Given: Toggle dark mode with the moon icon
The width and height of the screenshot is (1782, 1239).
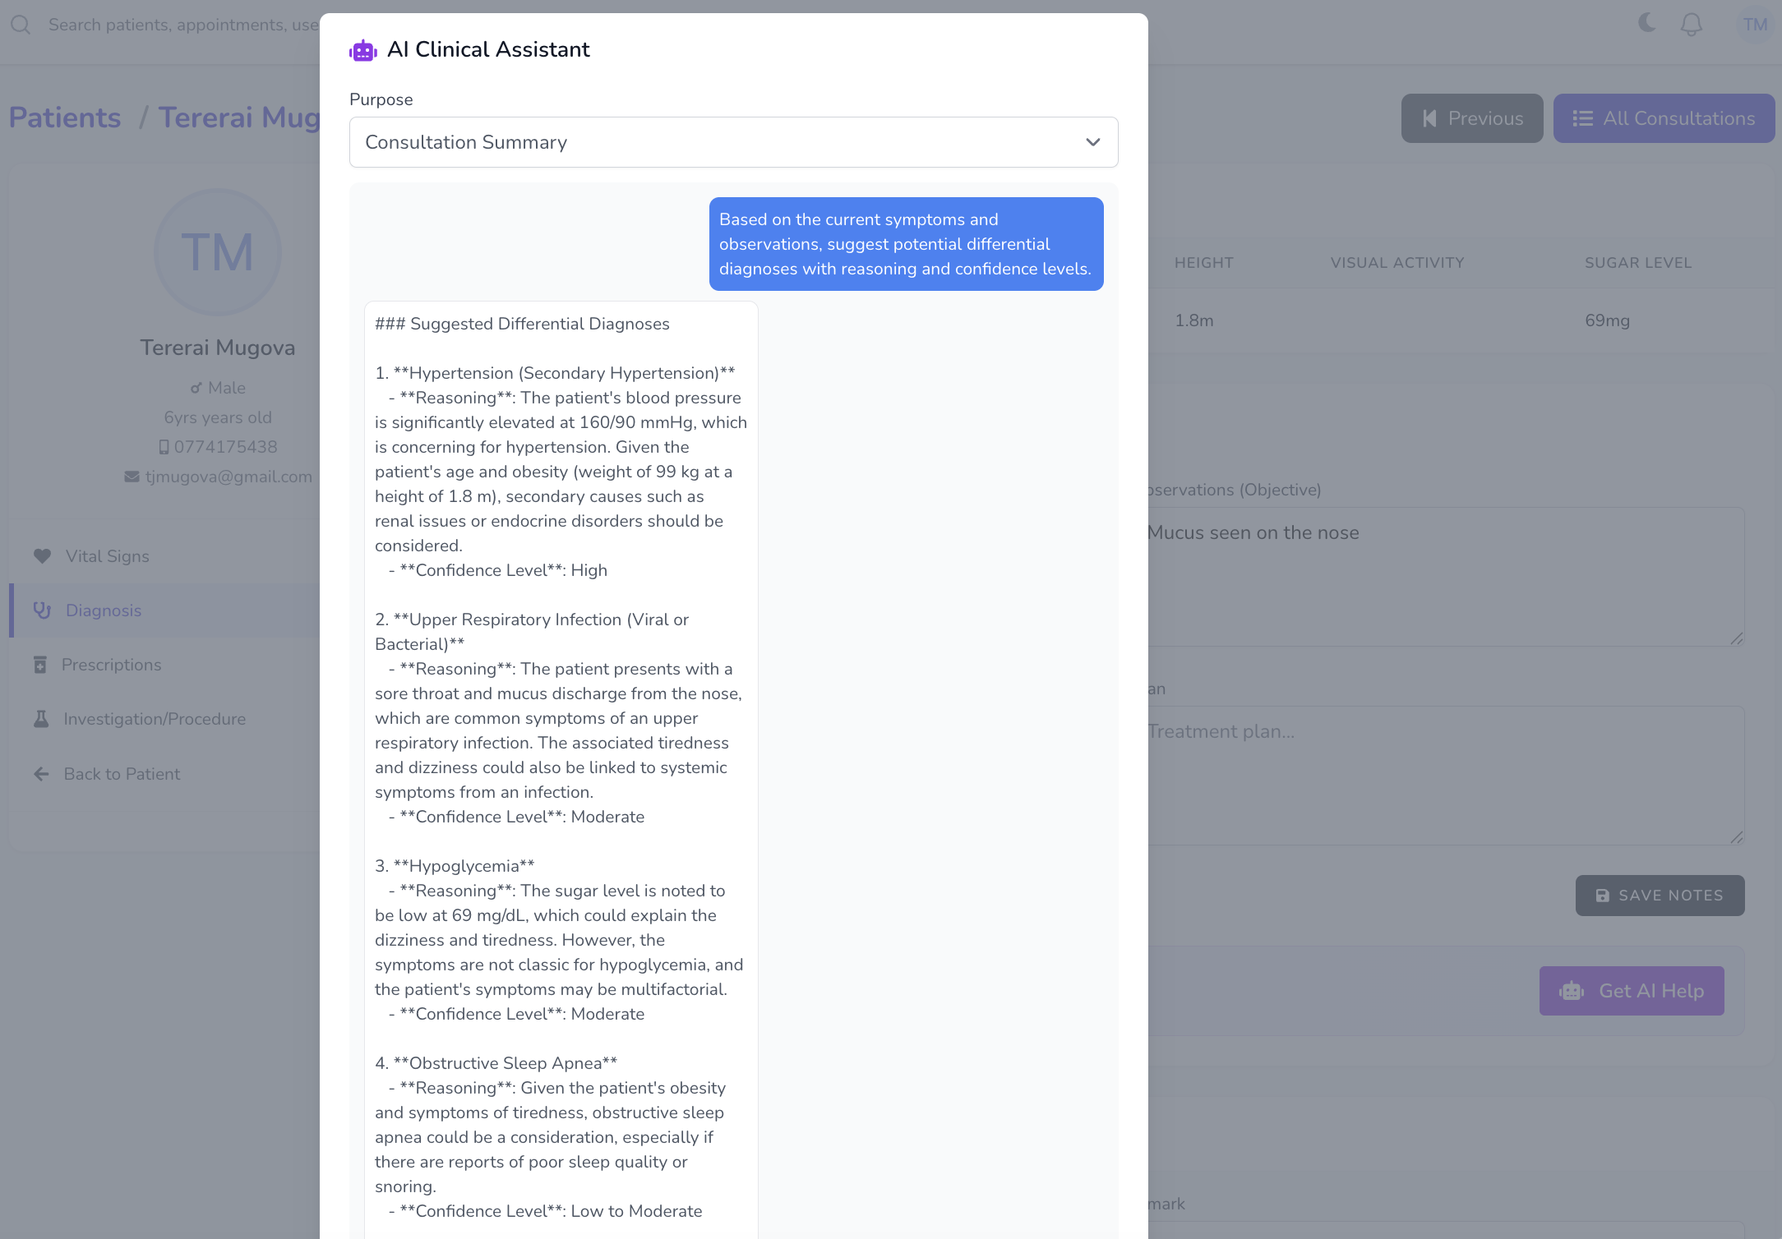Looking at the screenshot, I should (x=1646, y=24).
